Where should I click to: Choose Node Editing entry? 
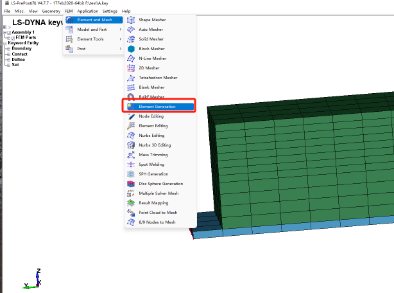[160, 116]
